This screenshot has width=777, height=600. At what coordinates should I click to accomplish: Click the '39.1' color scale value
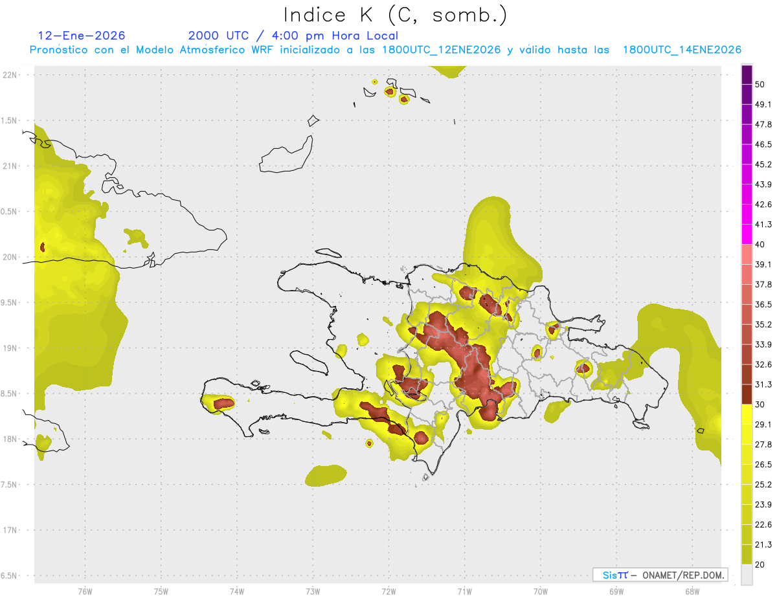pyautogui.click(x=763, y=265)
